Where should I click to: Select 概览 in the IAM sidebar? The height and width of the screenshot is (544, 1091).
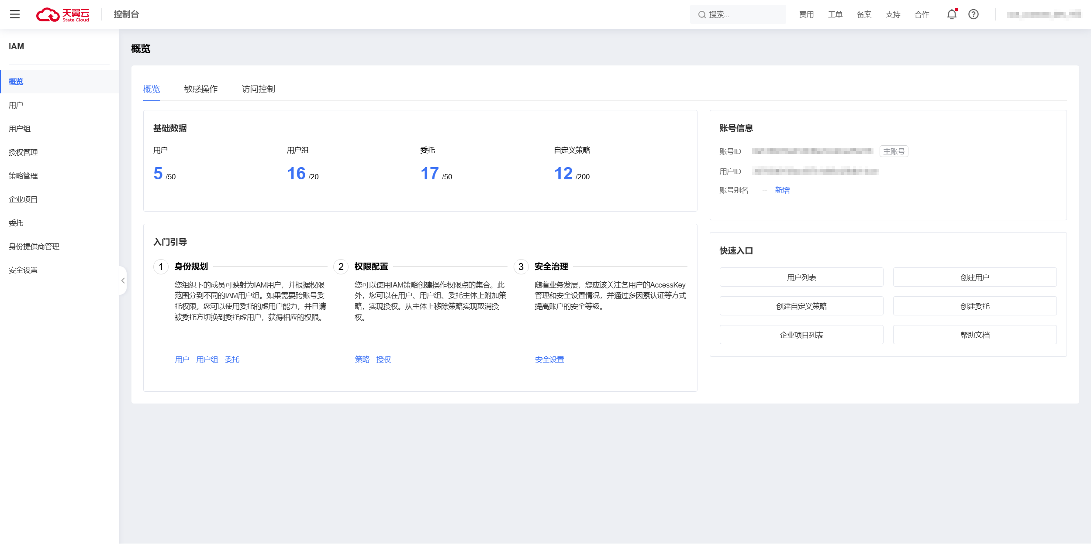[59, 82]
